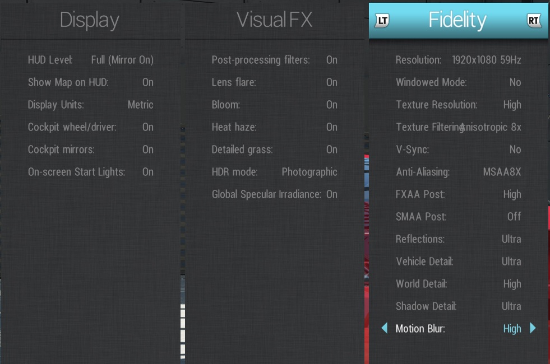Click the LT bumper icon on the Fidelity tab
This screenshot has width=550, height=364.
(x=382, y=21)
